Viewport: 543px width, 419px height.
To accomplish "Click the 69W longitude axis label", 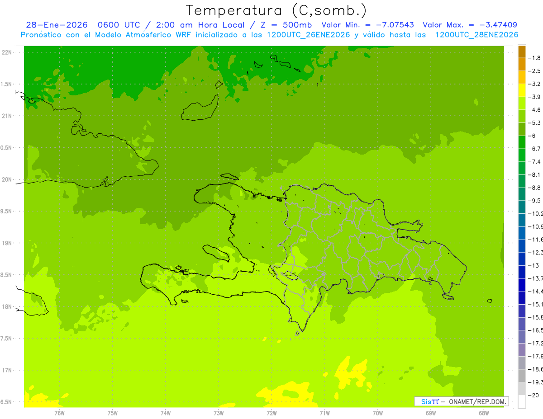I will (430, 413).
